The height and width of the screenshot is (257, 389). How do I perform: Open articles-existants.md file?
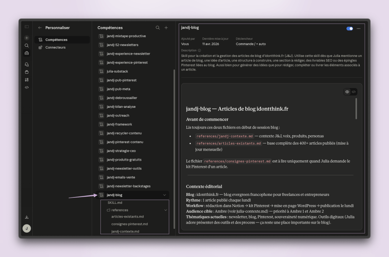point(128,217)
